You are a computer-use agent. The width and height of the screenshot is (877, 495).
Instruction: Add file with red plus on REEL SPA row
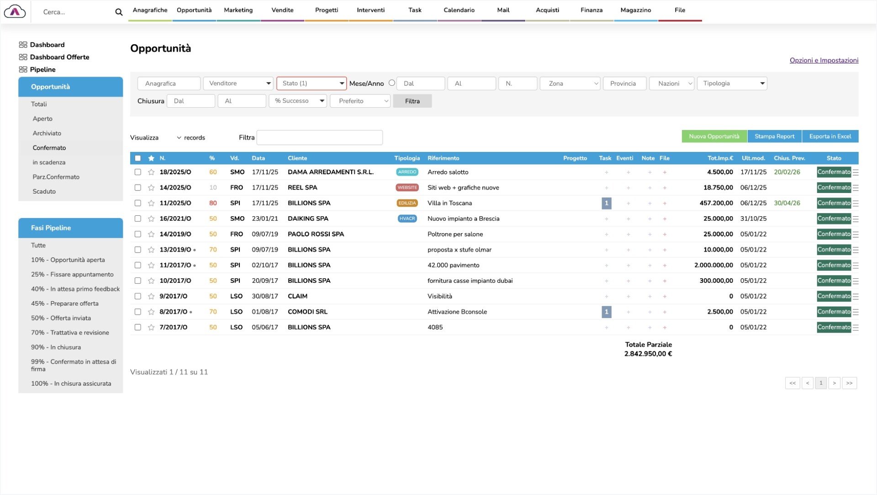[665, 188]
